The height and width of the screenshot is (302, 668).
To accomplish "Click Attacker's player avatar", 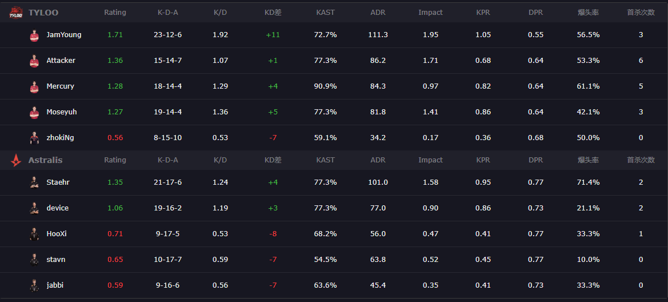I will click(34, 61).
